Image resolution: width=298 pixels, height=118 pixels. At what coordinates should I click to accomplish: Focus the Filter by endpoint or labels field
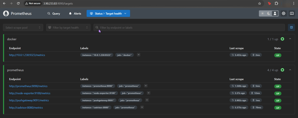[190, 28]
